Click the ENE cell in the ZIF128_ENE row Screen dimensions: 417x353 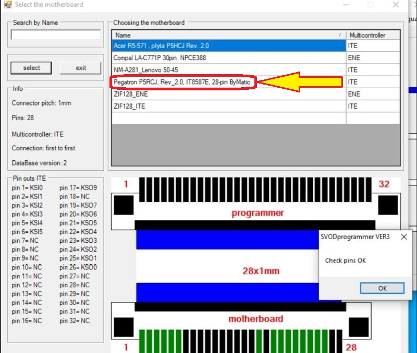click(373, 94)
